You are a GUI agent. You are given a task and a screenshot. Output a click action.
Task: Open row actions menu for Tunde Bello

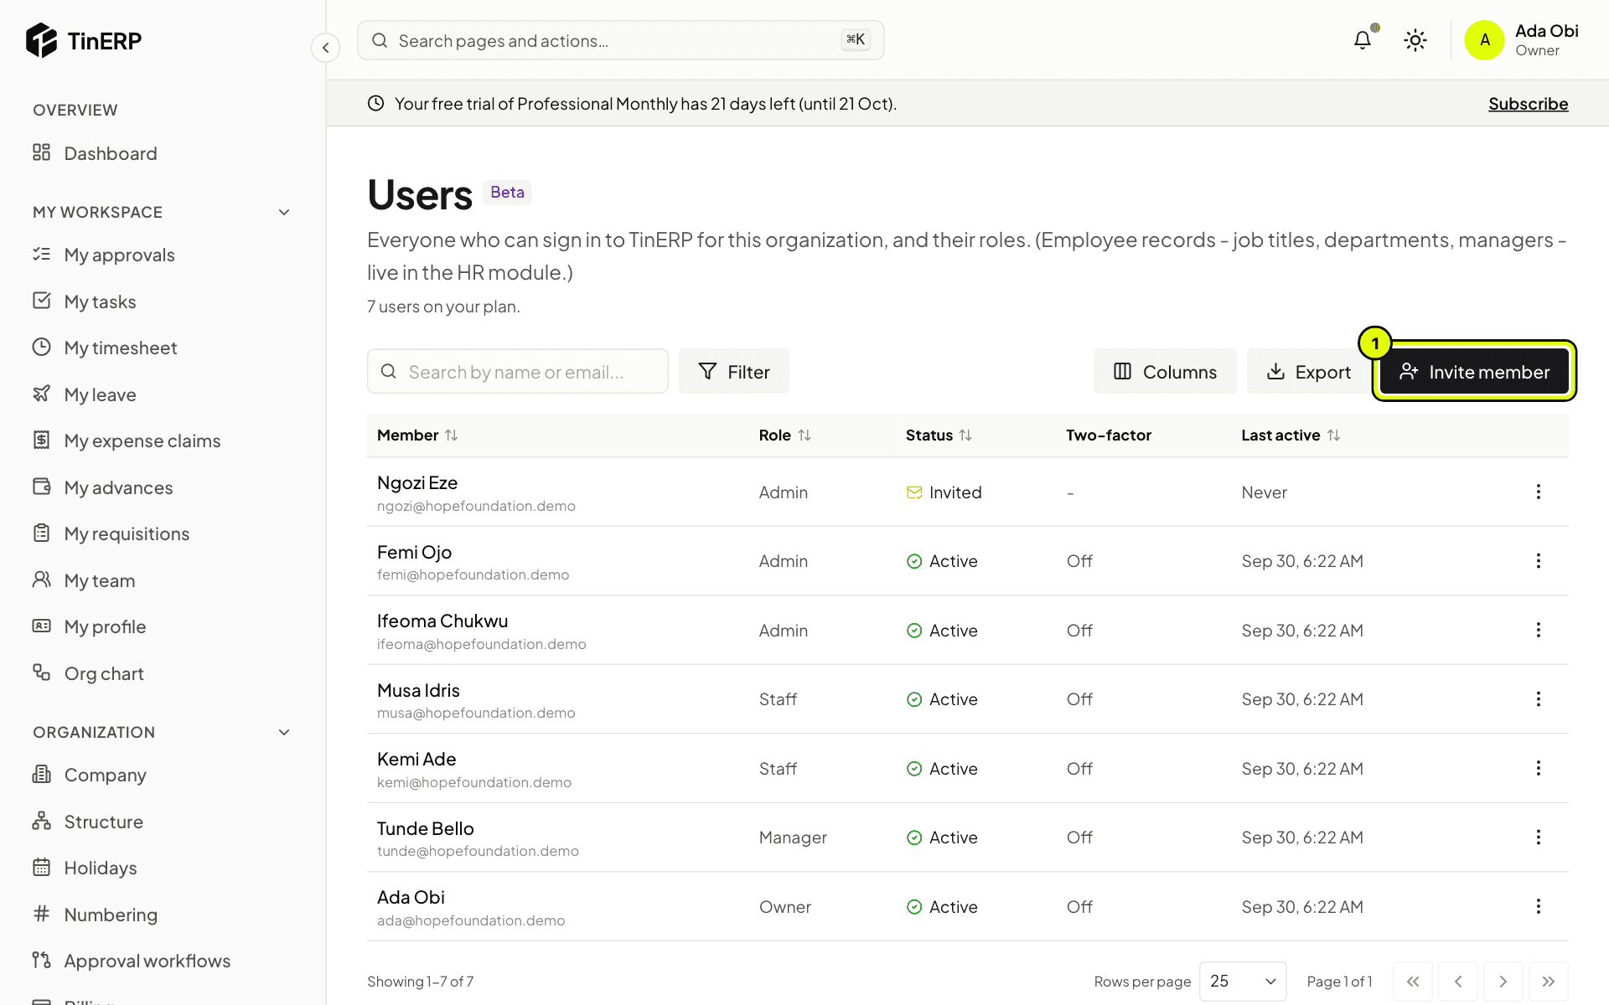1539,837
